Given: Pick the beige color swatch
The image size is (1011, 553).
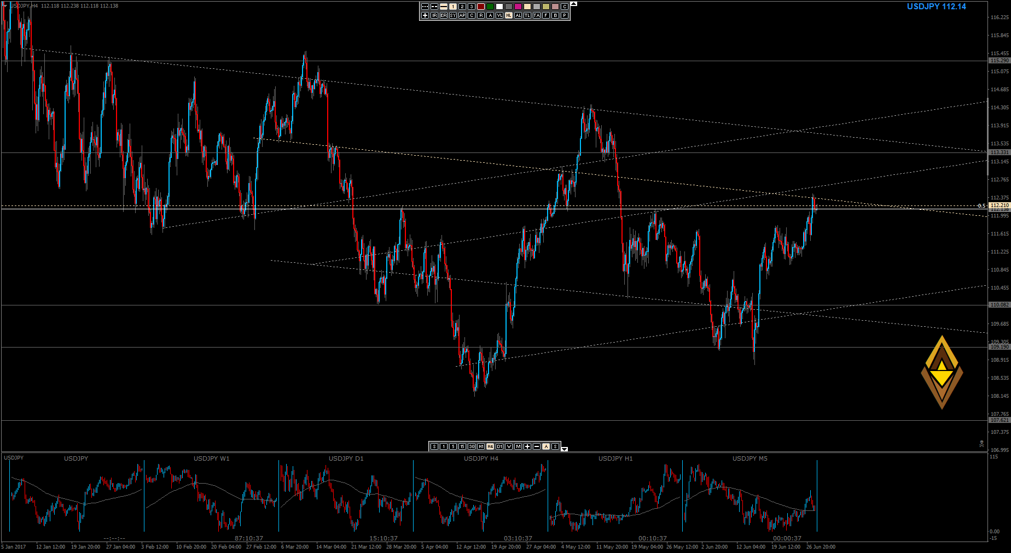Looking at the screenshot, I should click(x=527, y=7).
